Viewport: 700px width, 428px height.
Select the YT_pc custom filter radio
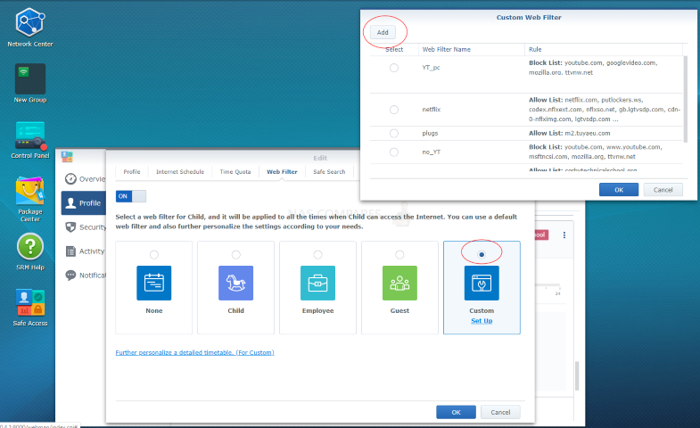coord(394,68)
